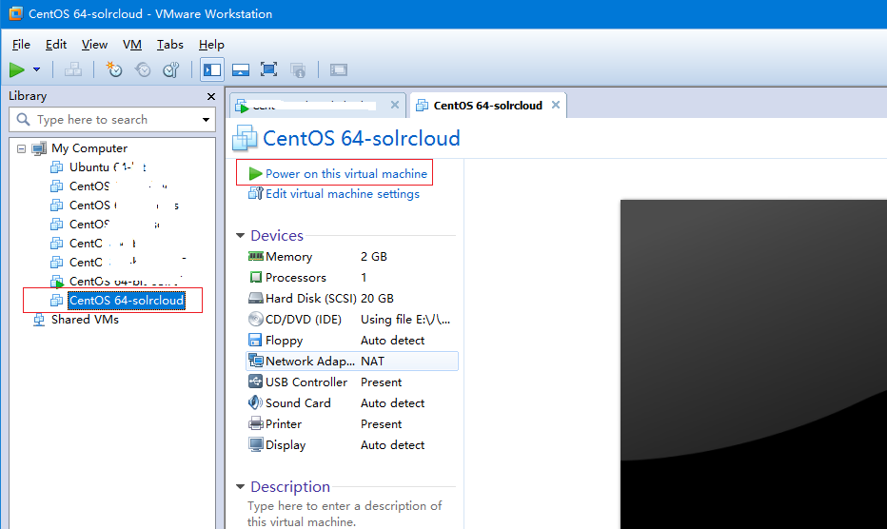The image size is (887, 529).
Task: Click the Floppy device icon
Action: click(255, 340)
